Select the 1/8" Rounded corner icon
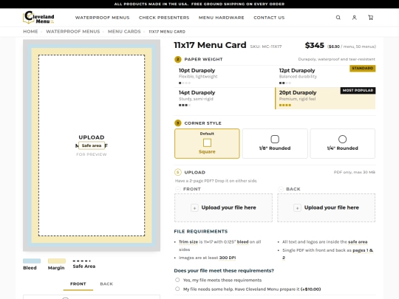Viewport: 399px width, 299px height. point(275,139)
